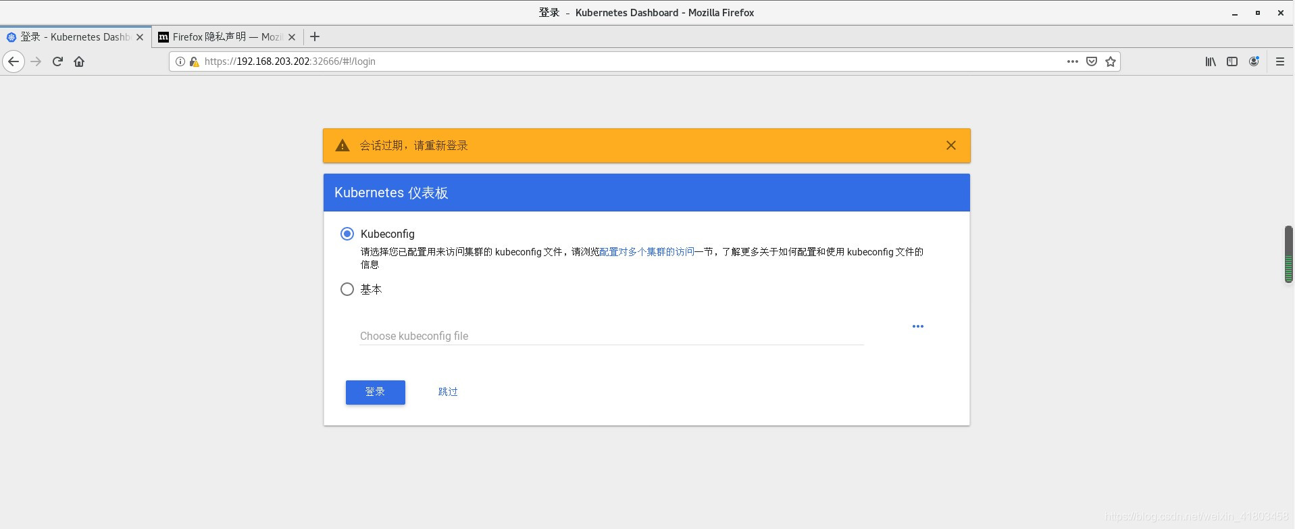This screenshot has width=1295, height=529.
Task: Click the warning triangle icon in banner
Action: (342, 145)
